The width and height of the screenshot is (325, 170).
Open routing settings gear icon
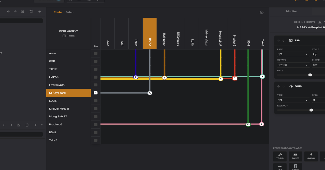[262, 12]
